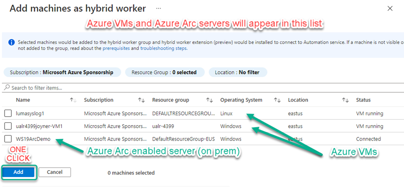Sort by Location column arrows

pyautogui.click(x=345, y=100)
